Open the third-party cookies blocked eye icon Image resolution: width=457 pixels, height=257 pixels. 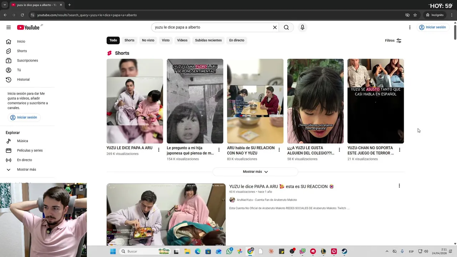407,15
